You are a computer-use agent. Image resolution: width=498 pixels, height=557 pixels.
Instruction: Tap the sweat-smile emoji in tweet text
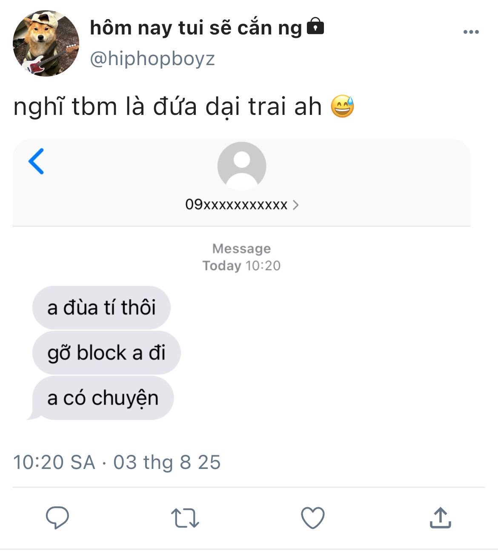343,106
